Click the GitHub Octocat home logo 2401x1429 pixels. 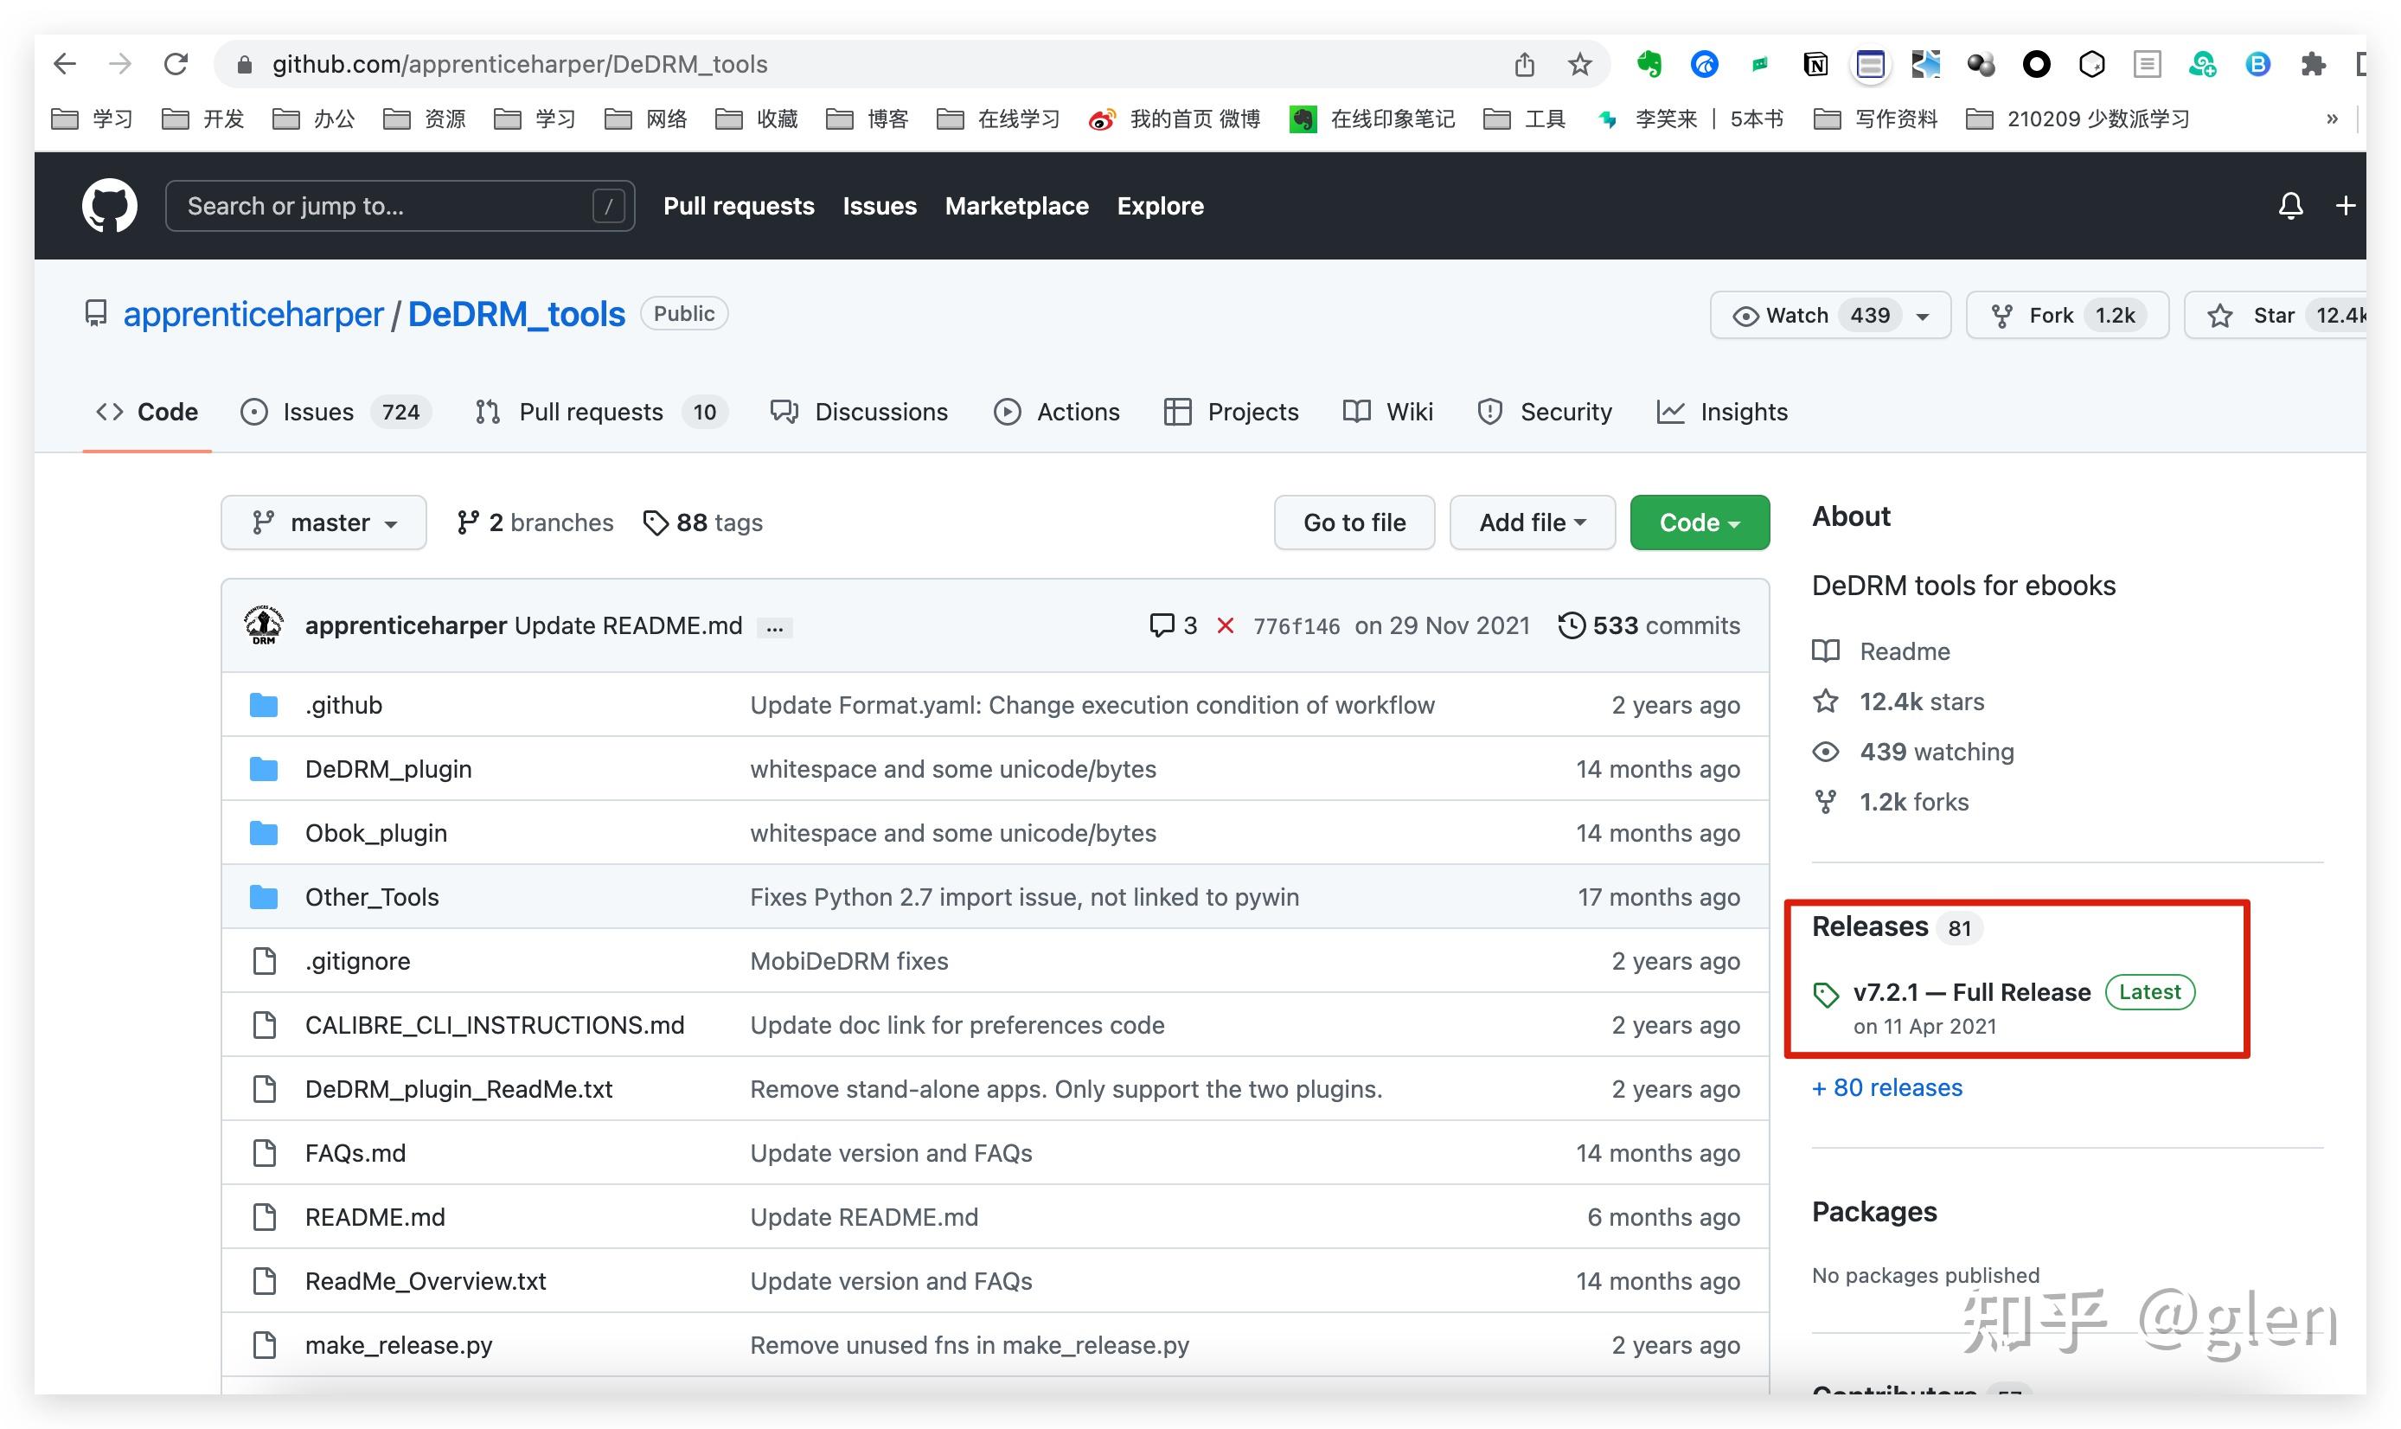tap(109, 205)
